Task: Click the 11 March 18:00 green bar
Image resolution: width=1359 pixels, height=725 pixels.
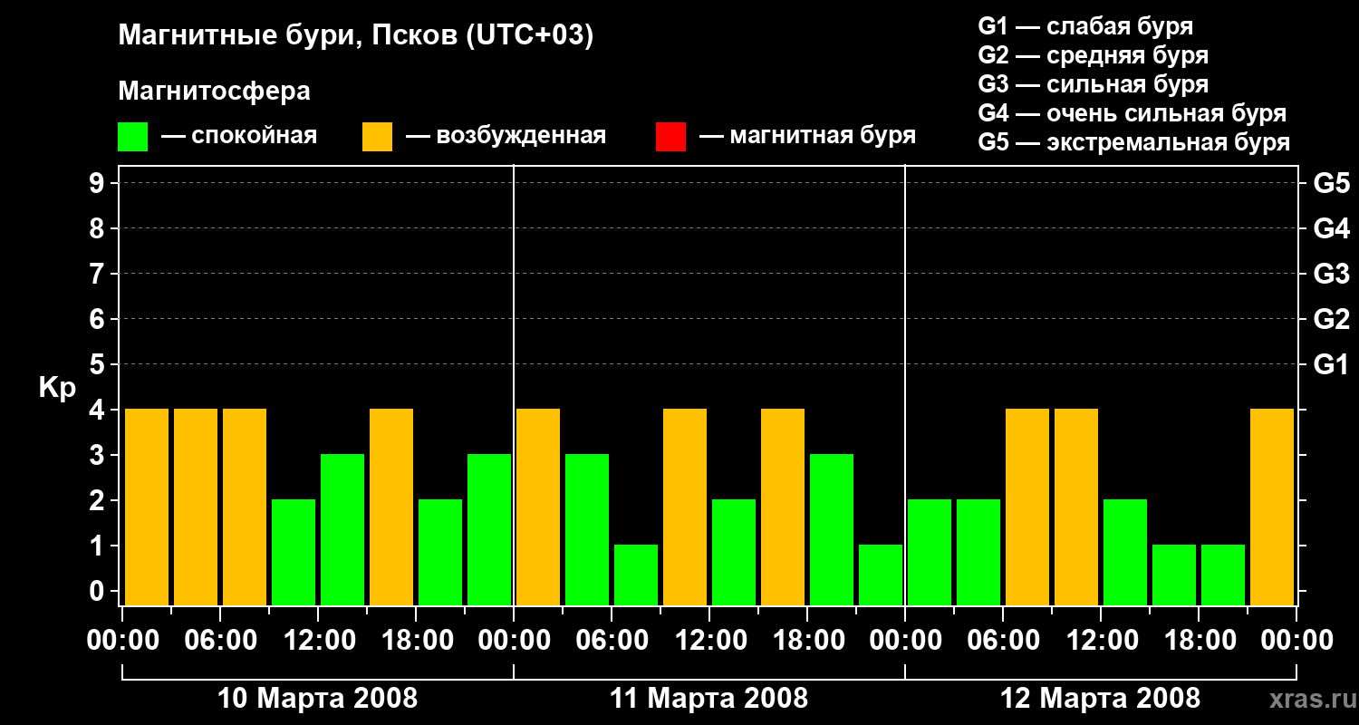Action: 832,529
